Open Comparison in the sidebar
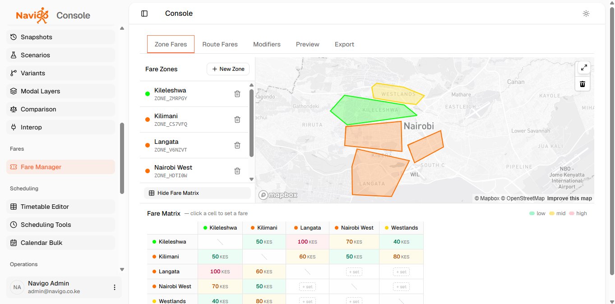 click(x=60, y=109)
